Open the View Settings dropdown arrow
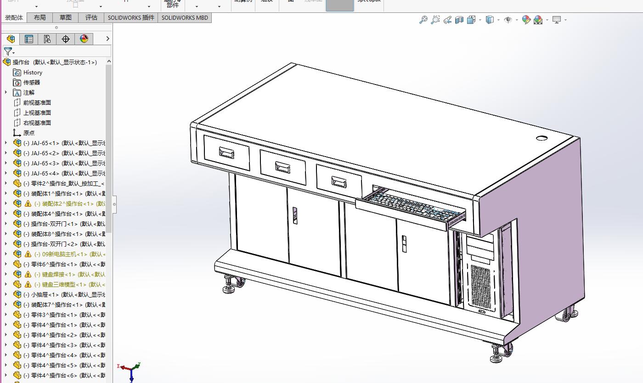 coord(565,20)
